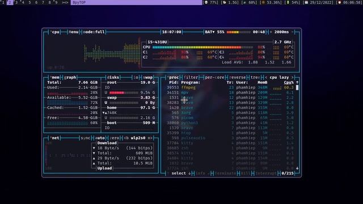This screenshot has width=363, height=204.
Task: Click the calendar date 29/12/2022 icon
Action: coord(306,2)
